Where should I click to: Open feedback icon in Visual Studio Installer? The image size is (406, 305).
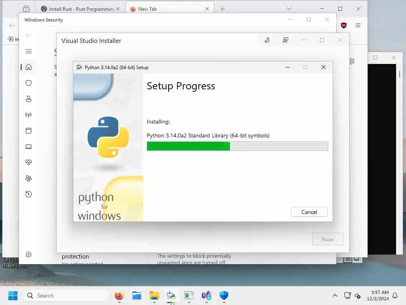[285, 40]
